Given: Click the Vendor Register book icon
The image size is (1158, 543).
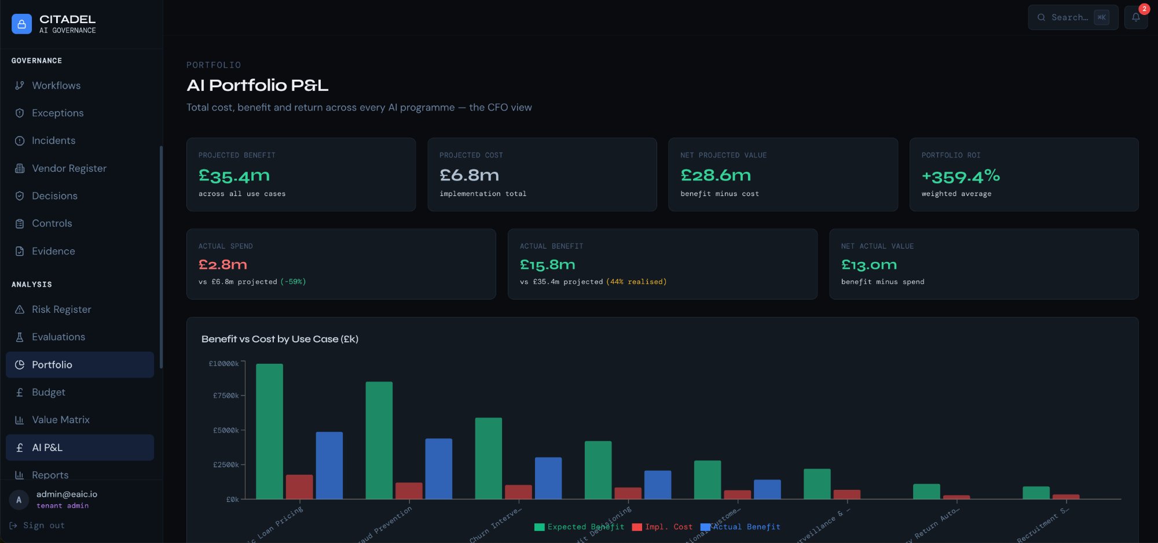Looking at the screenshot, I should (19, 168).
